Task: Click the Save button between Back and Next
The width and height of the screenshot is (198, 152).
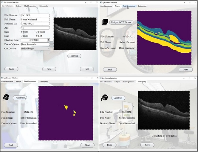Action: click(x=49, y=69)
